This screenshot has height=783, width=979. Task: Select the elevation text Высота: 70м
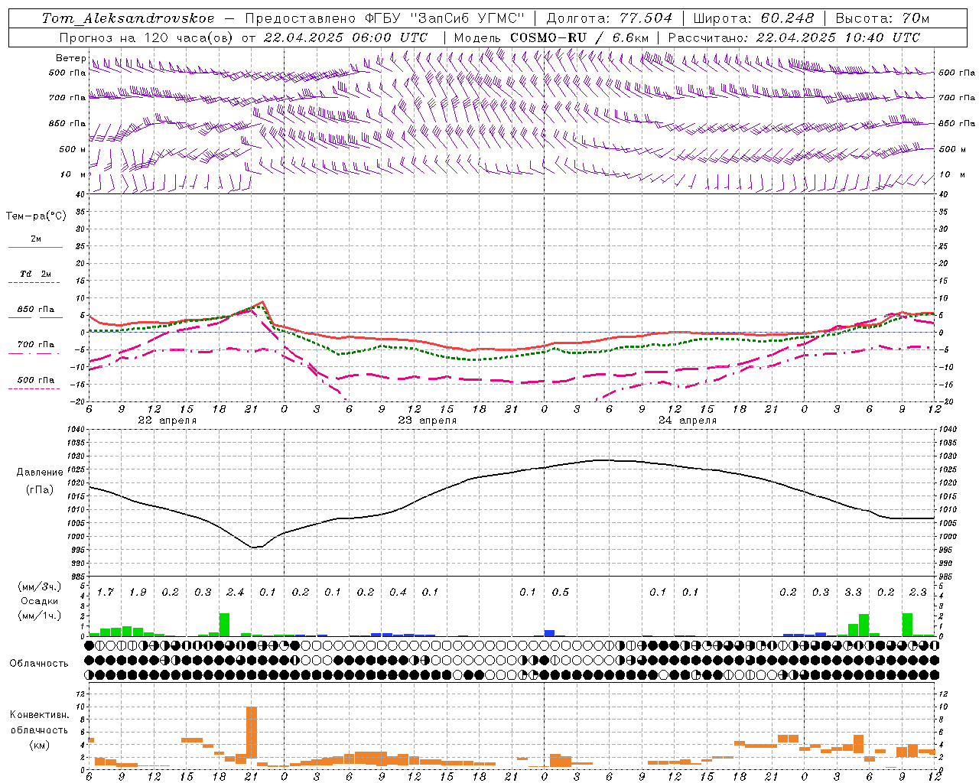click(883, 18)
